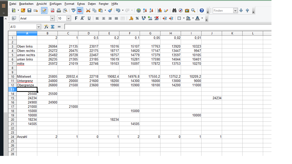
Task: Open the Styles and Formatting window
Action: 14,18
